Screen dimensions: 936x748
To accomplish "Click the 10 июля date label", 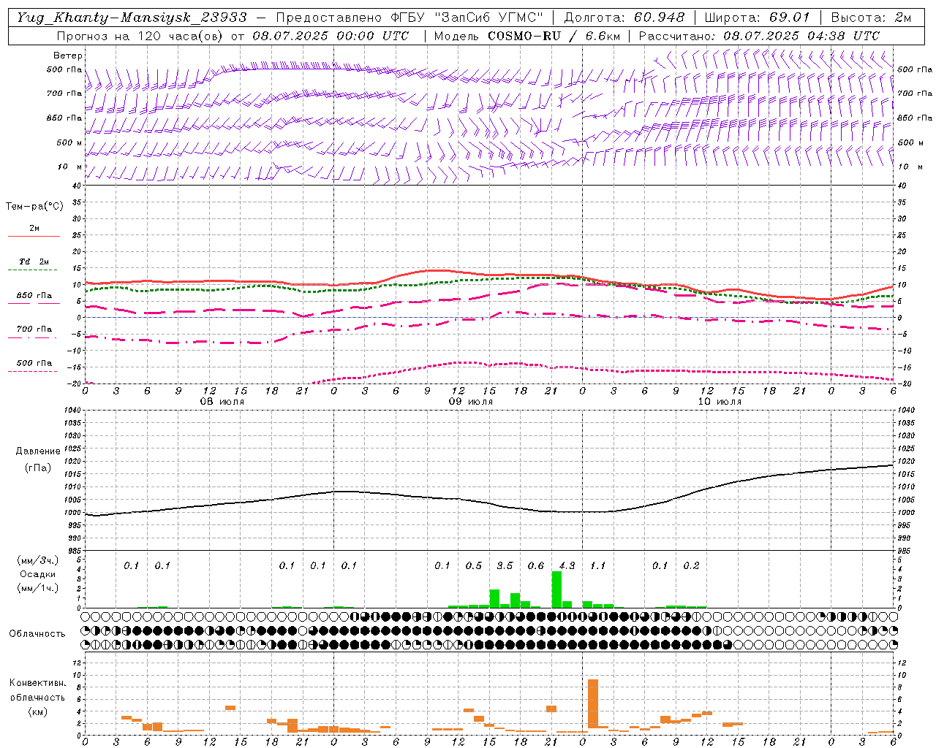I will (x=719, y=402).
